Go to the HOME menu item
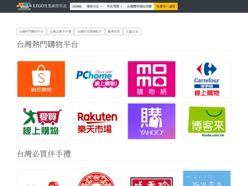248x186 pixels. (77, 6)
